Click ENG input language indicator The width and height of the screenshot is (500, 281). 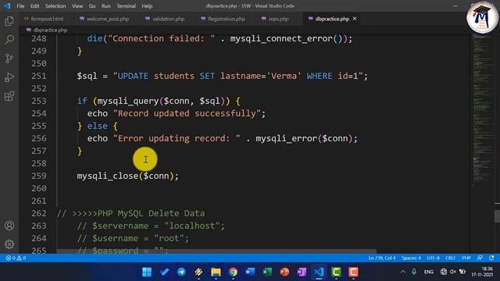(x=429, y=272)
